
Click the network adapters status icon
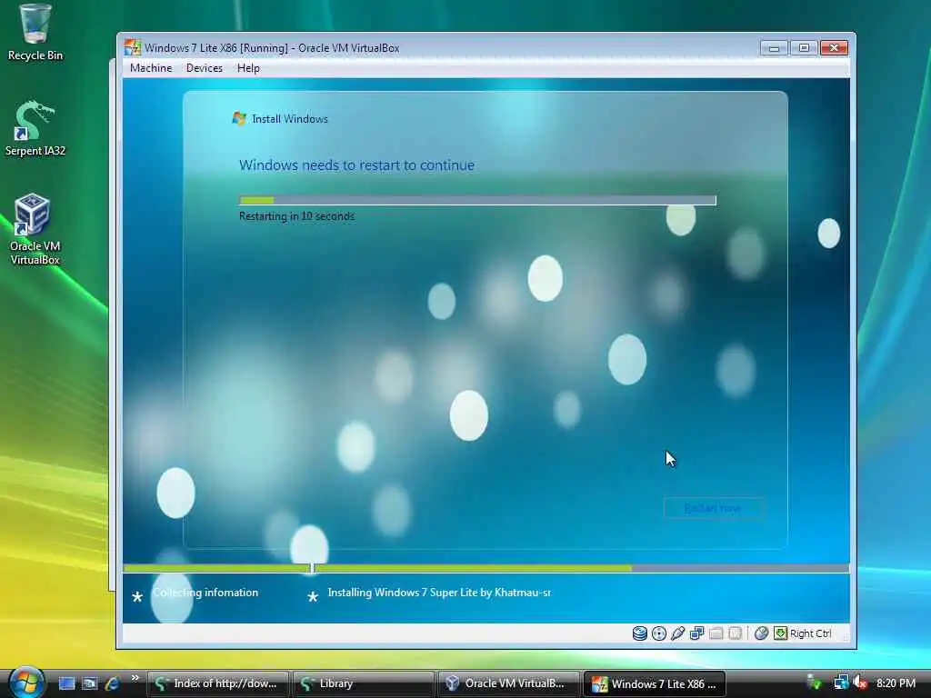pyautogui.click(x=696, y=633)
